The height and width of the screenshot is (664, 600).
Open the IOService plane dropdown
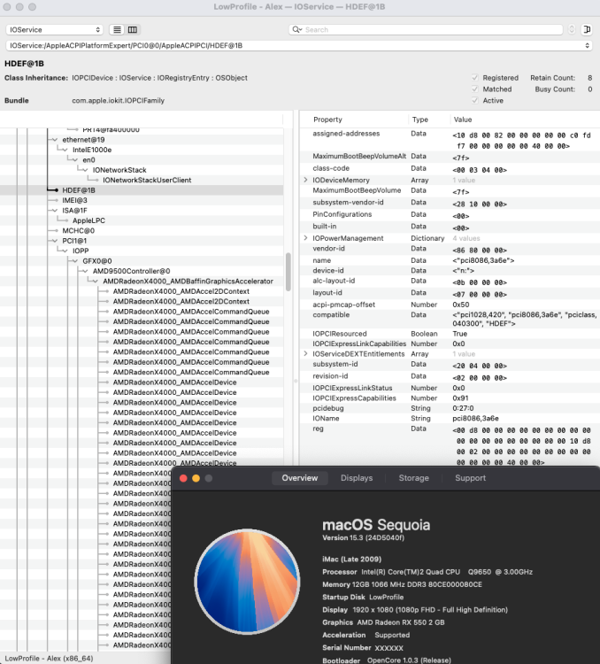coord(55,29)
